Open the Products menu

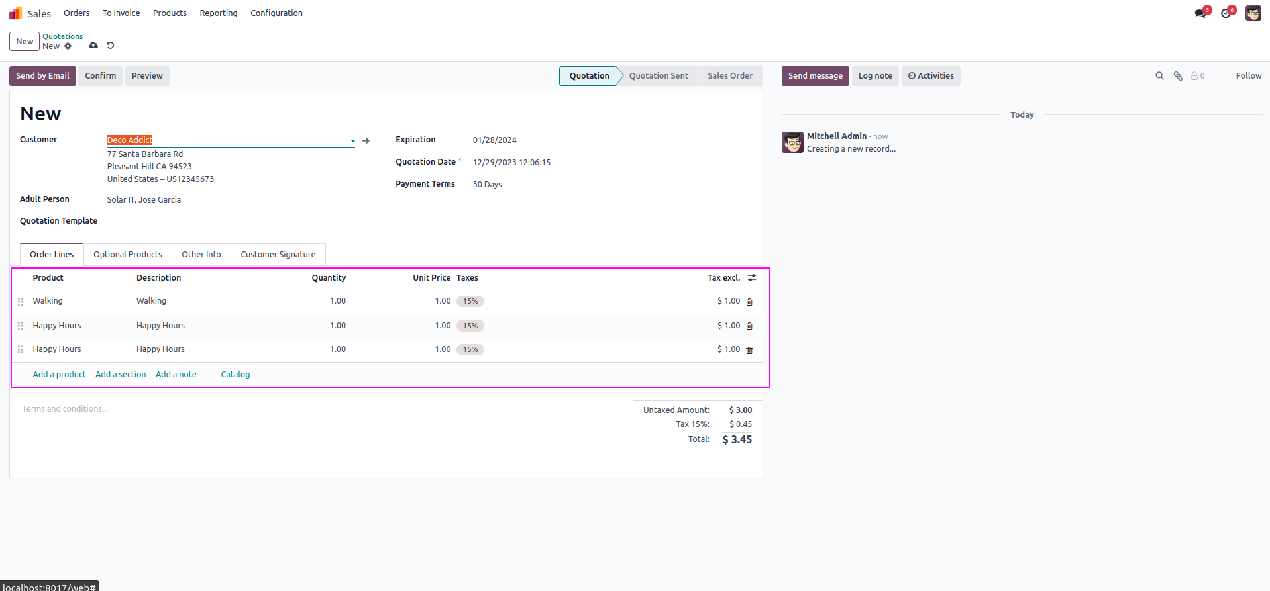pos(170,13)
